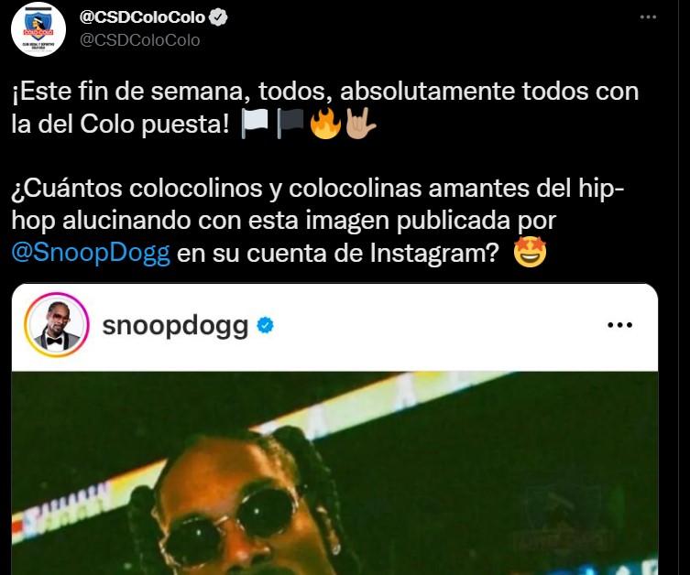Image resolution: width=690 pixels, height=575 pixels.
Task: Open the gray @CSDColoColo handle
Action: (140, 40)
